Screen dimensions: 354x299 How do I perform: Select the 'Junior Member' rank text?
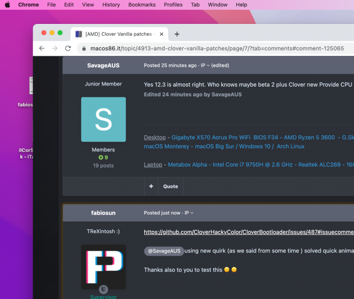[104, 84]
